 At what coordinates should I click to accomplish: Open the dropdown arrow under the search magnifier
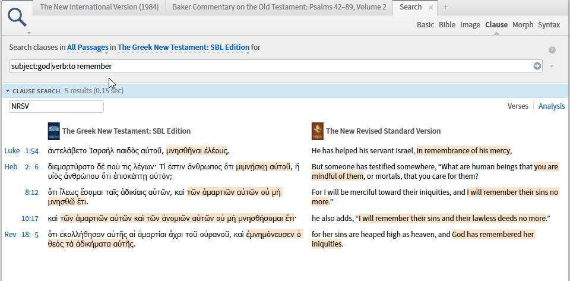pyautogui.click(x=29, y=33)
